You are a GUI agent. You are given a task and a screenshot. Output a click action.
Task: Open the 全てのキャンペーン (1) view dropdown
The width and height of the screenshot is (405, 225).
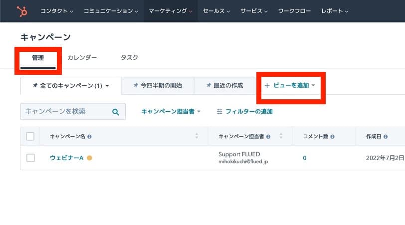[71, 85]
